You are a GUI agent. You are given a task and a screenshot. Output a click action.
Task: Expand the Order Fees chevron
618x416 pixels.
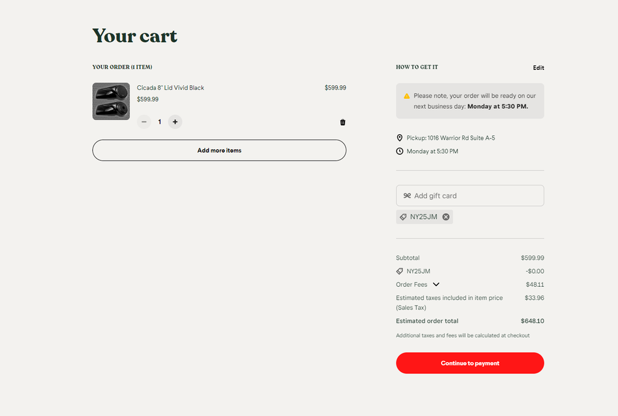[436, 284]
